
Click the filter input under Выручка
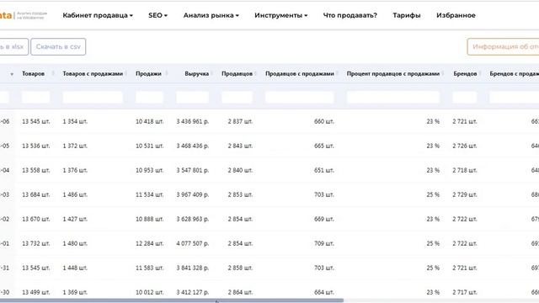click(x=193, y=98)
